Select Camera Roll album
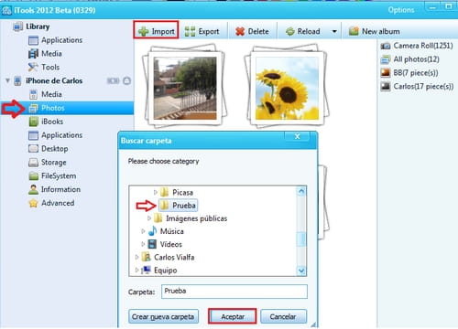This screenshot has width=458, height=329. [417, 46]
